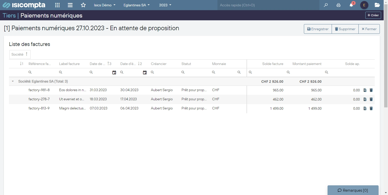Sort by the Date d'é column header
This screenshot has height=195, width=388.
(x=131, y=64)
